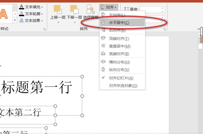Select Align Bottom (底端对齐) icon in menu
This screenshot has width=203, height=134.
[103, 54]
